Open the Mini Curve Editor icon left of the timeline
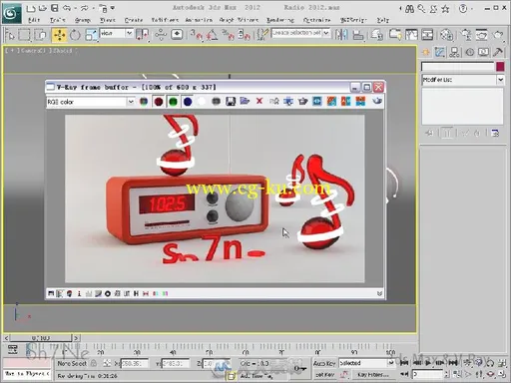 click(13, 349)
